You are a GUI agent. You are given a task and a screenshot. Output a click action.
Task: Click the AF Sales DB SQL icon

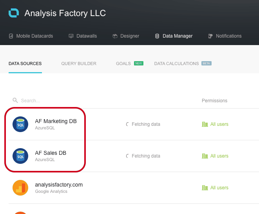pyautogui.click(x=20, y=156)
